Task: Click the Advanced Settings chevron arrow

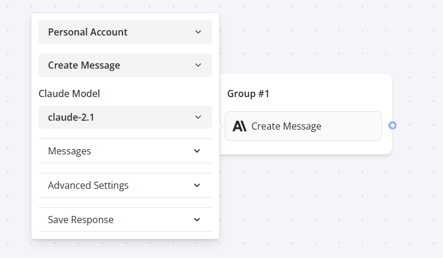Action: coord(197,185)
